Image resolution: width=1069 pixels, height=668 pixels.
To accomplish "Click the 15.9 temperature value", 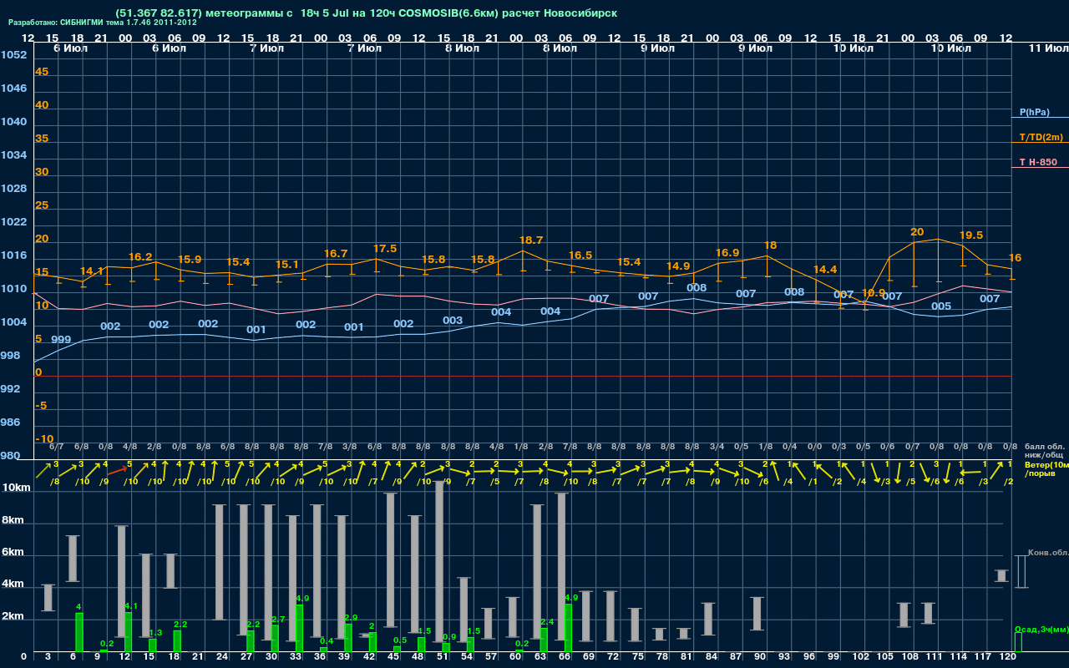I will pyautogui.click(x=190, y=260).
